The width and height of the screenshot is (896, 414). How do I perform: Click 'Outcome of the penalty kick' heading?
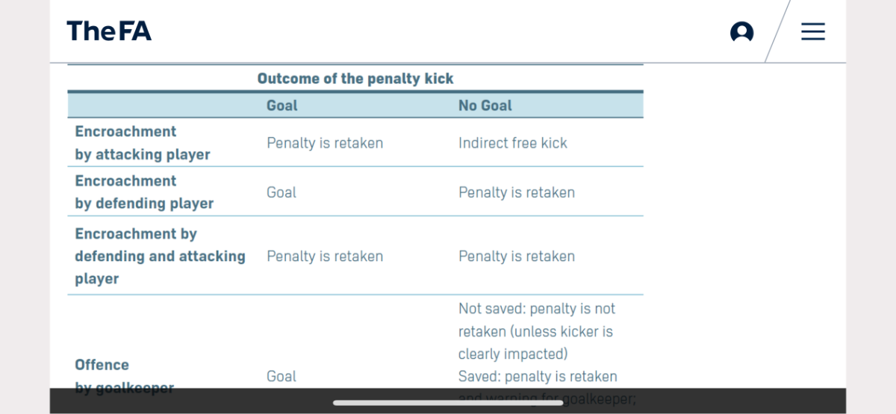355,78
